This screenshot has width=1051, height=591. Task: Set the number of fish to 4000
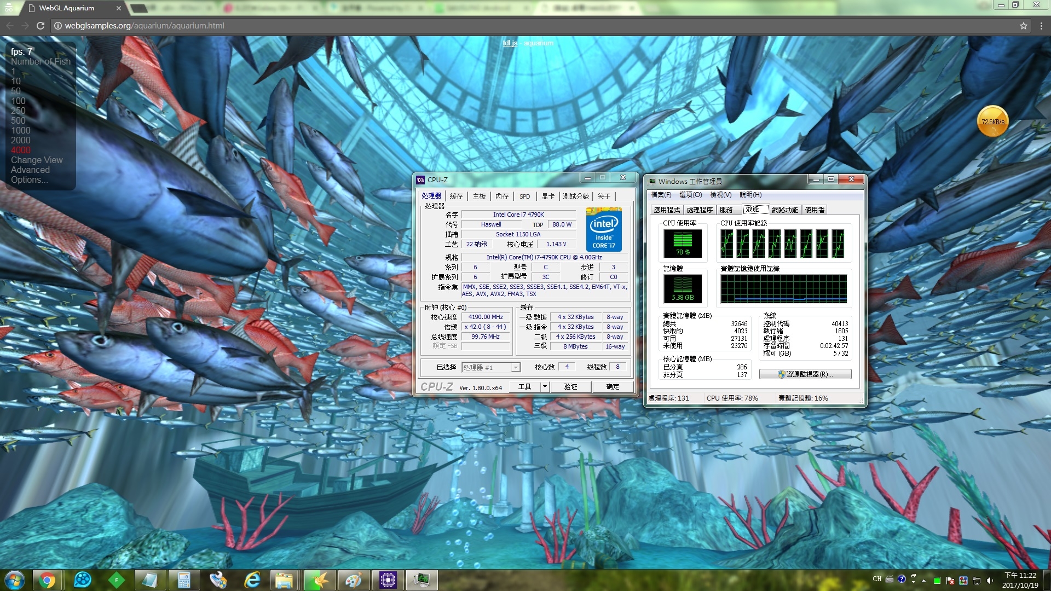click(21, 150)
